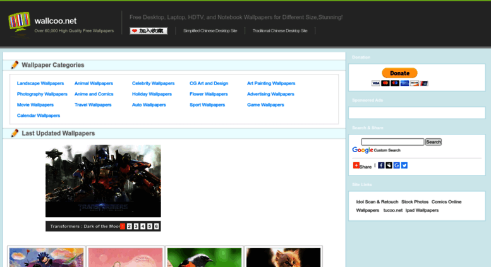Go to slideshow slide 6
The image size is (491, 267).
tap(156, 227)
